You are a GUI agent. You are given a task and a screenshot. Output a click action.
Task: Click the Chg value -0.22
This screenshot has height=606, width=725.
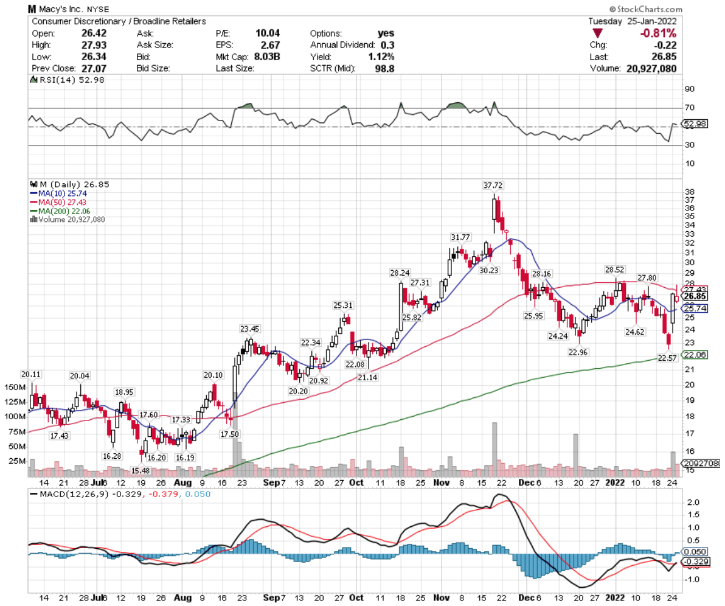coord(665,45)
